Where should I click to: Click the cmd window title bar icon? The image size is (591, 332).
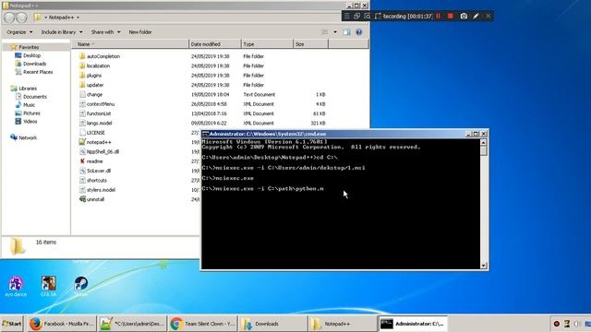coord(205,134)
